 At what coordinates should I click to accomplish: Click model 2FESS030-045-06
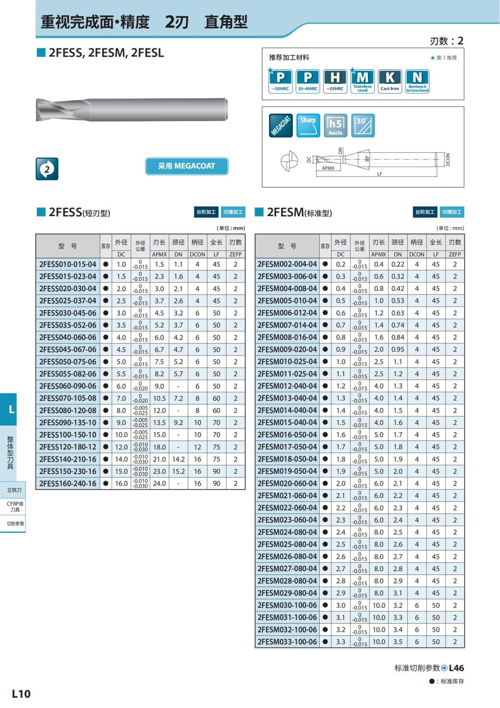(x=68, y=313)
